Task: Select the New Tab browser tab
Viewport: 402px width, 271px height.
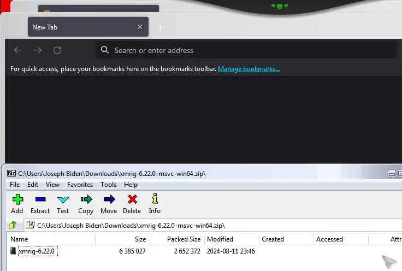Action: pos(88,27)
